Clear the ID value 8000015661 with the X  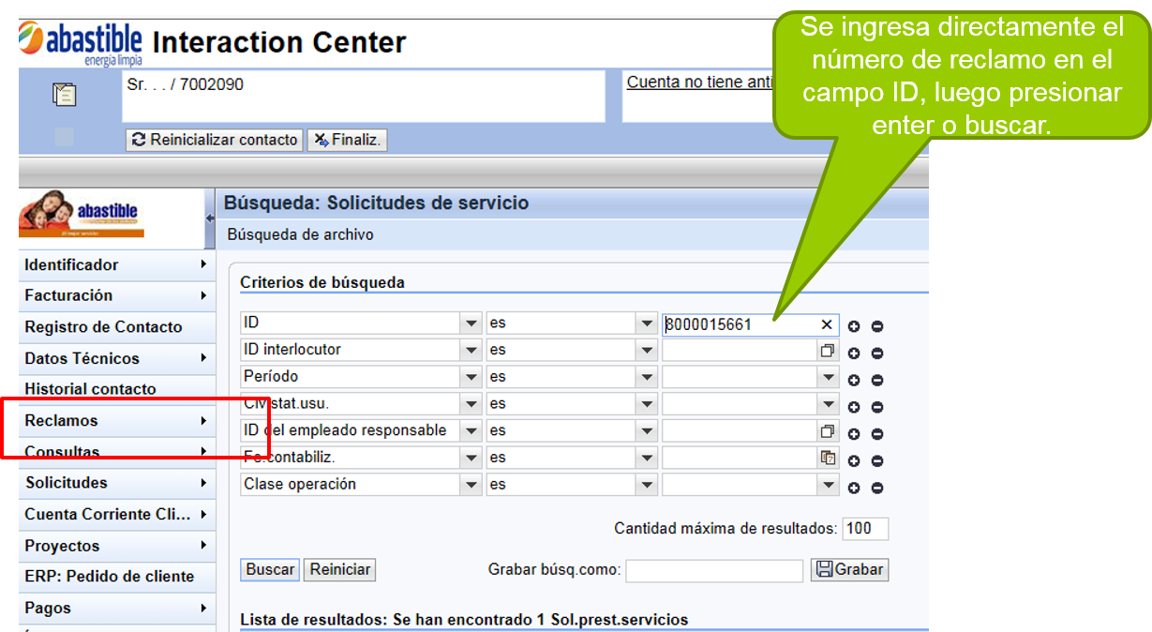pyautogui.click(x=827, y=324)
